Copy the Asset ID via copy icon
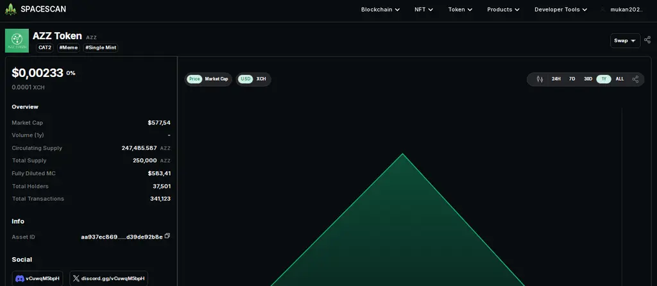The height and width of the screenshot is (286, 657). tap(167, 236)
